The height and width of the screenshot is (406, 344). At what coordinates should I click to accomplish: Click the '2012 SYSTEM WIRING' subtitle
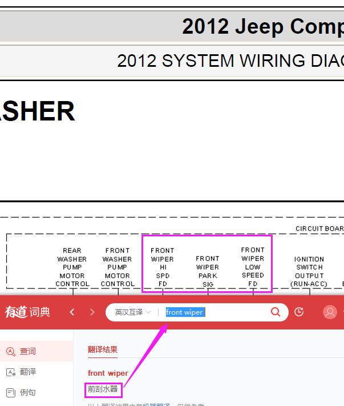(x=230, y=61)
